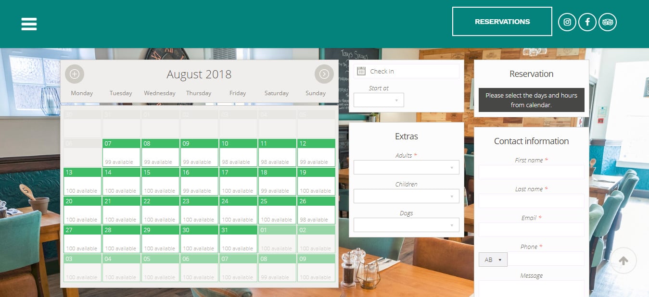
Task: Select September 03 in the last row
Action: point(82,268)
